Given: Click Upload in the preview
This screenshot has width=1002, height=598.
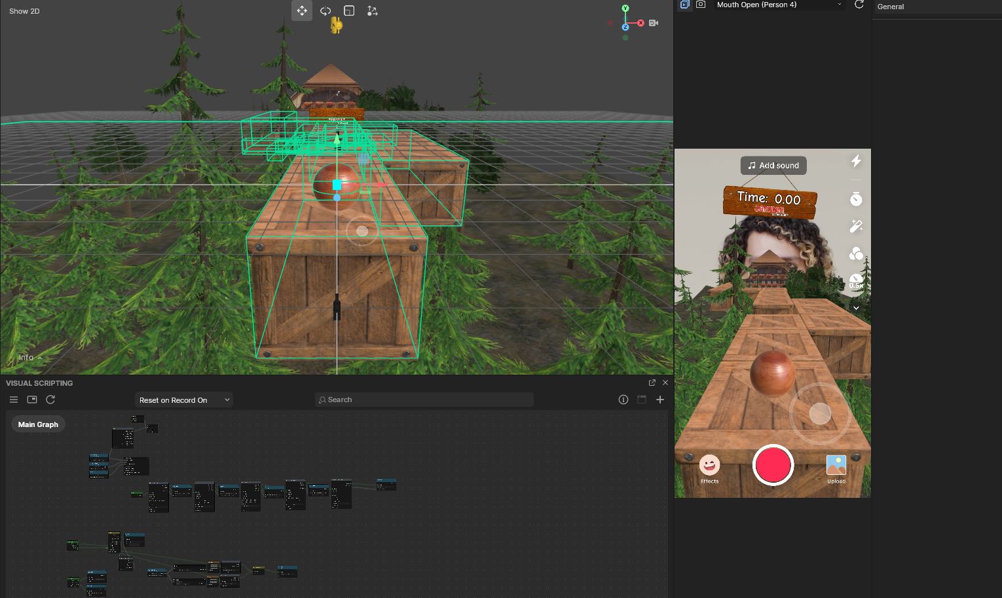Looking at the screenshot, I should coord(836,469).
